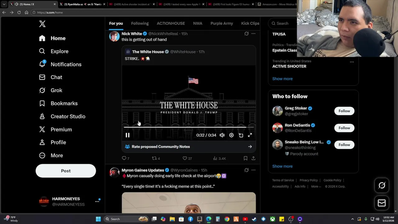Open File Explorer from taskbar
Viewport: 398px width, 224px height.
172,219
